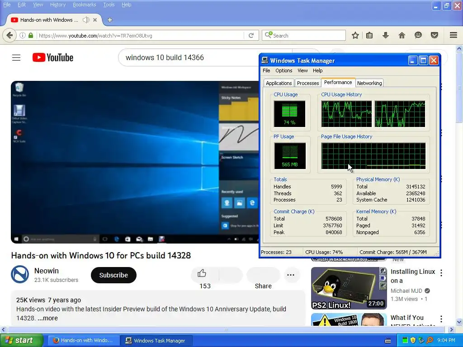
Task: Switch to the Processes tab
Action: coord(308,83)
